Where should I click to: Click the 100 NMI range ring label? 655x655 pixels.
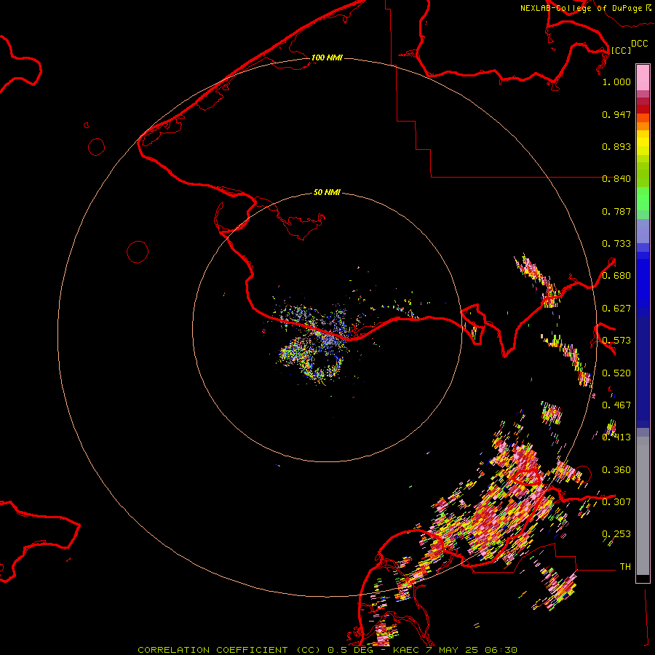327,57
